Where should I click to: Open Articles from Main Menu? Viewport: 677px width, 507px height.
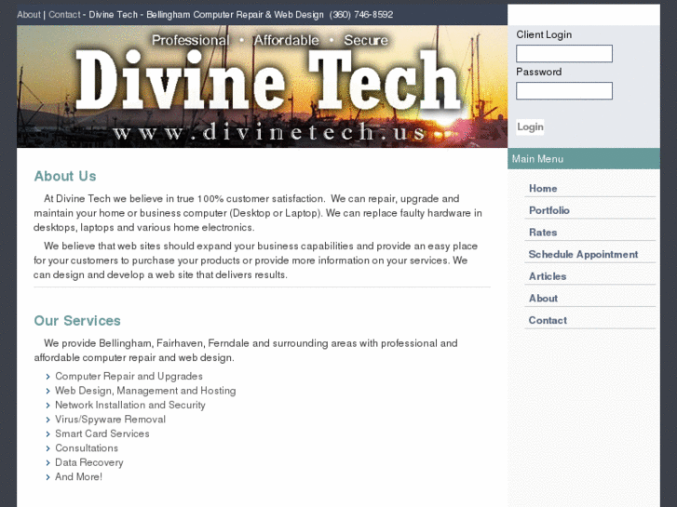click(x=548, y=276)
